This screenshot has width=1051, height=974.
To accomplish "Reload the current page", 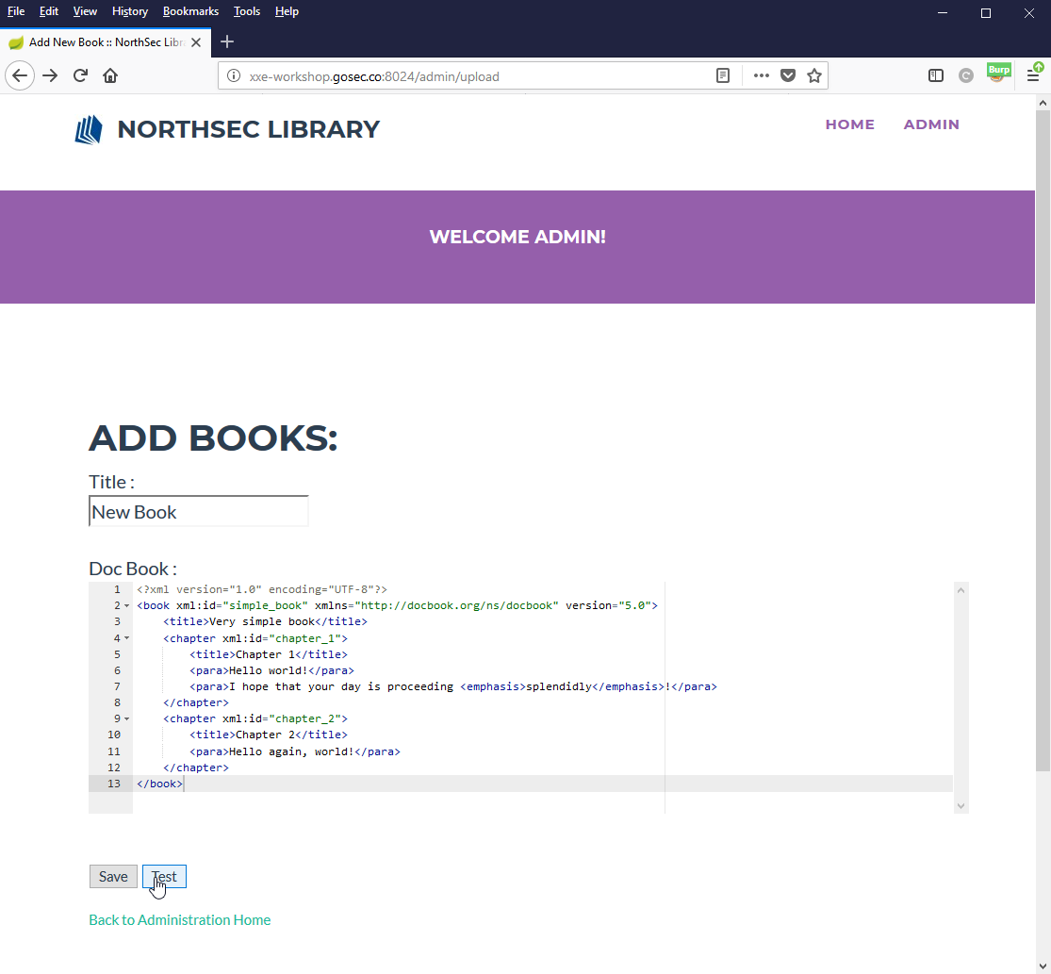I will [81, 76].
